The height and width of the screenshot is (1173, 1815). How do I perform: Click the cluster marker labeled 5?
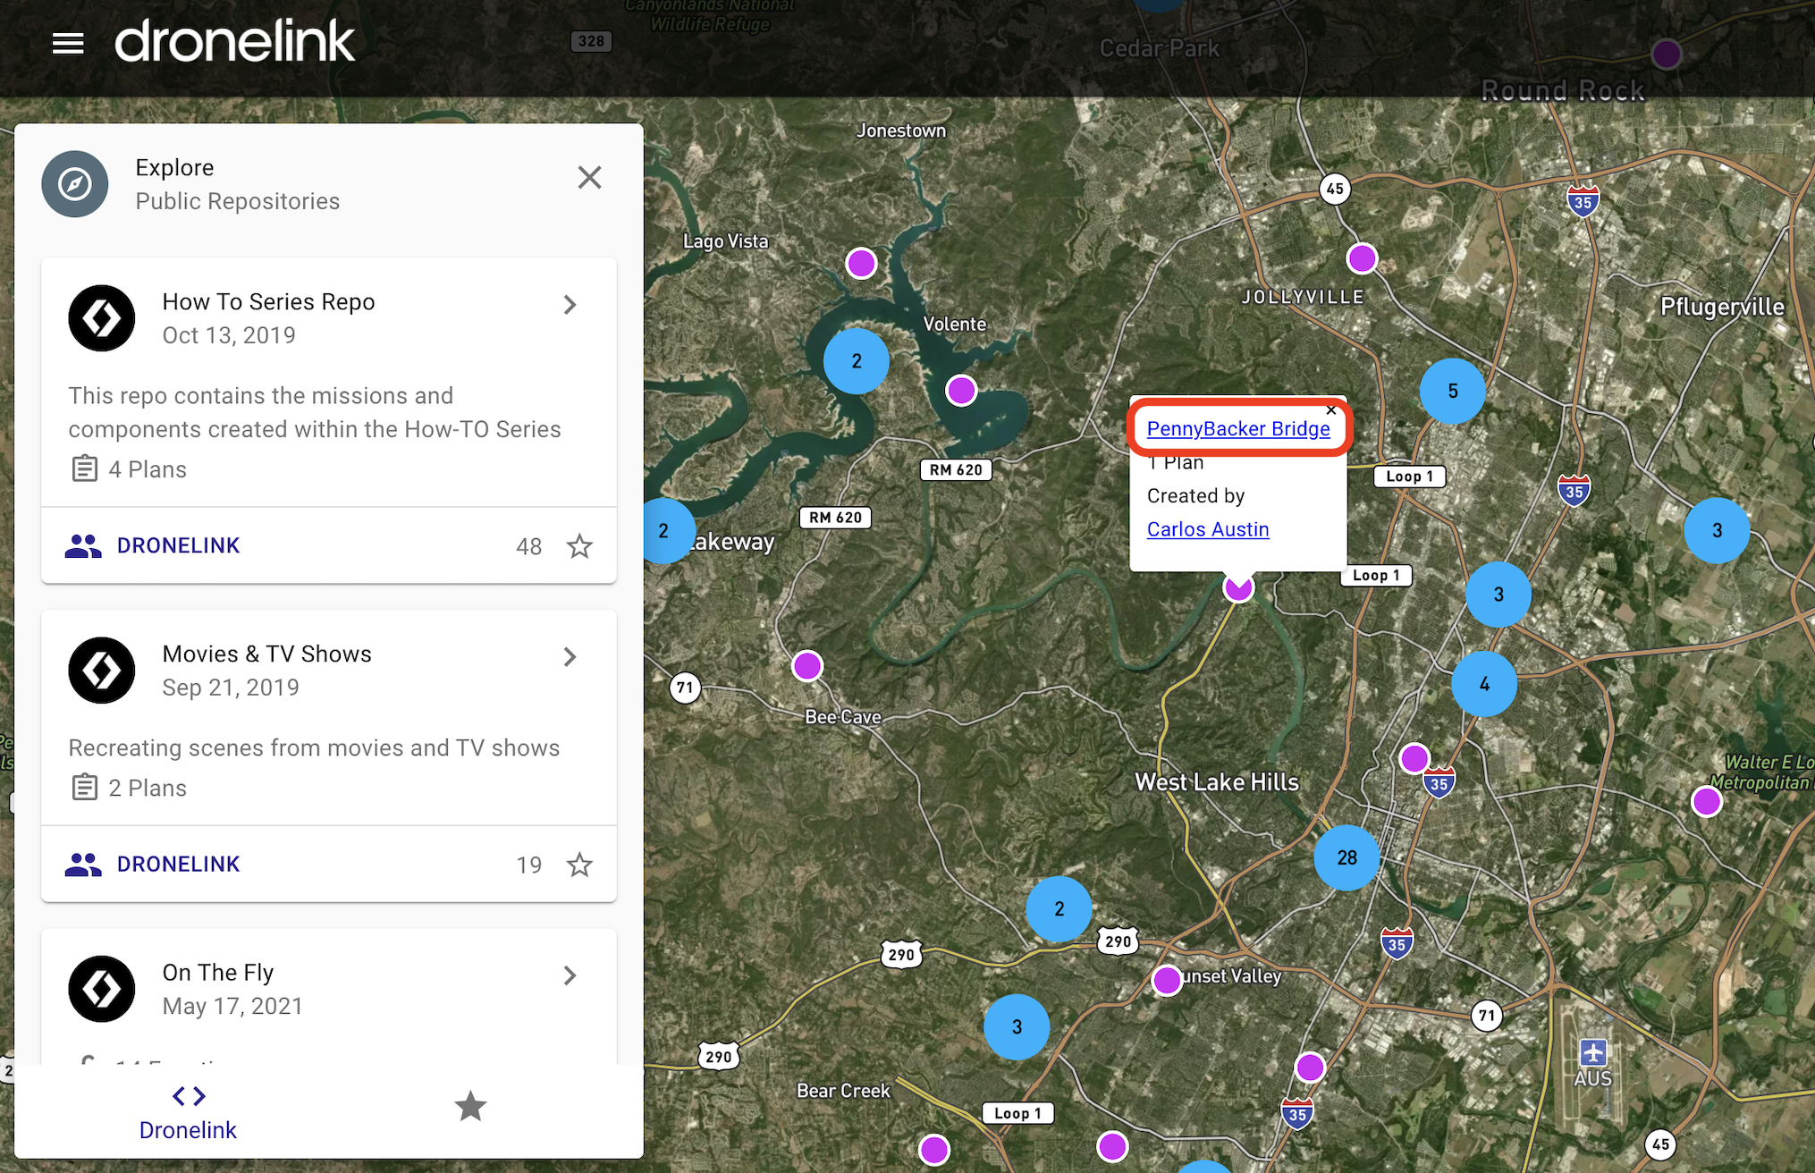1453,391
